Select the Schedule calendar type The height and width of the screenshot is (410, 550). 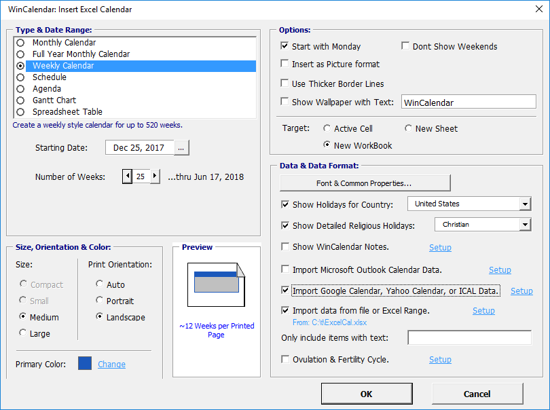point(20,77)
